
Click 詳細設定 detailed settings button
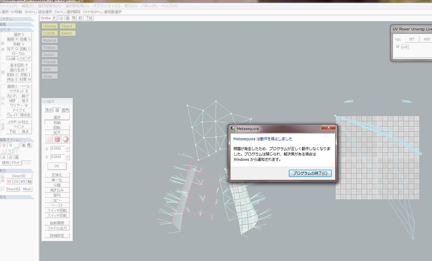(x=57, y=236)
